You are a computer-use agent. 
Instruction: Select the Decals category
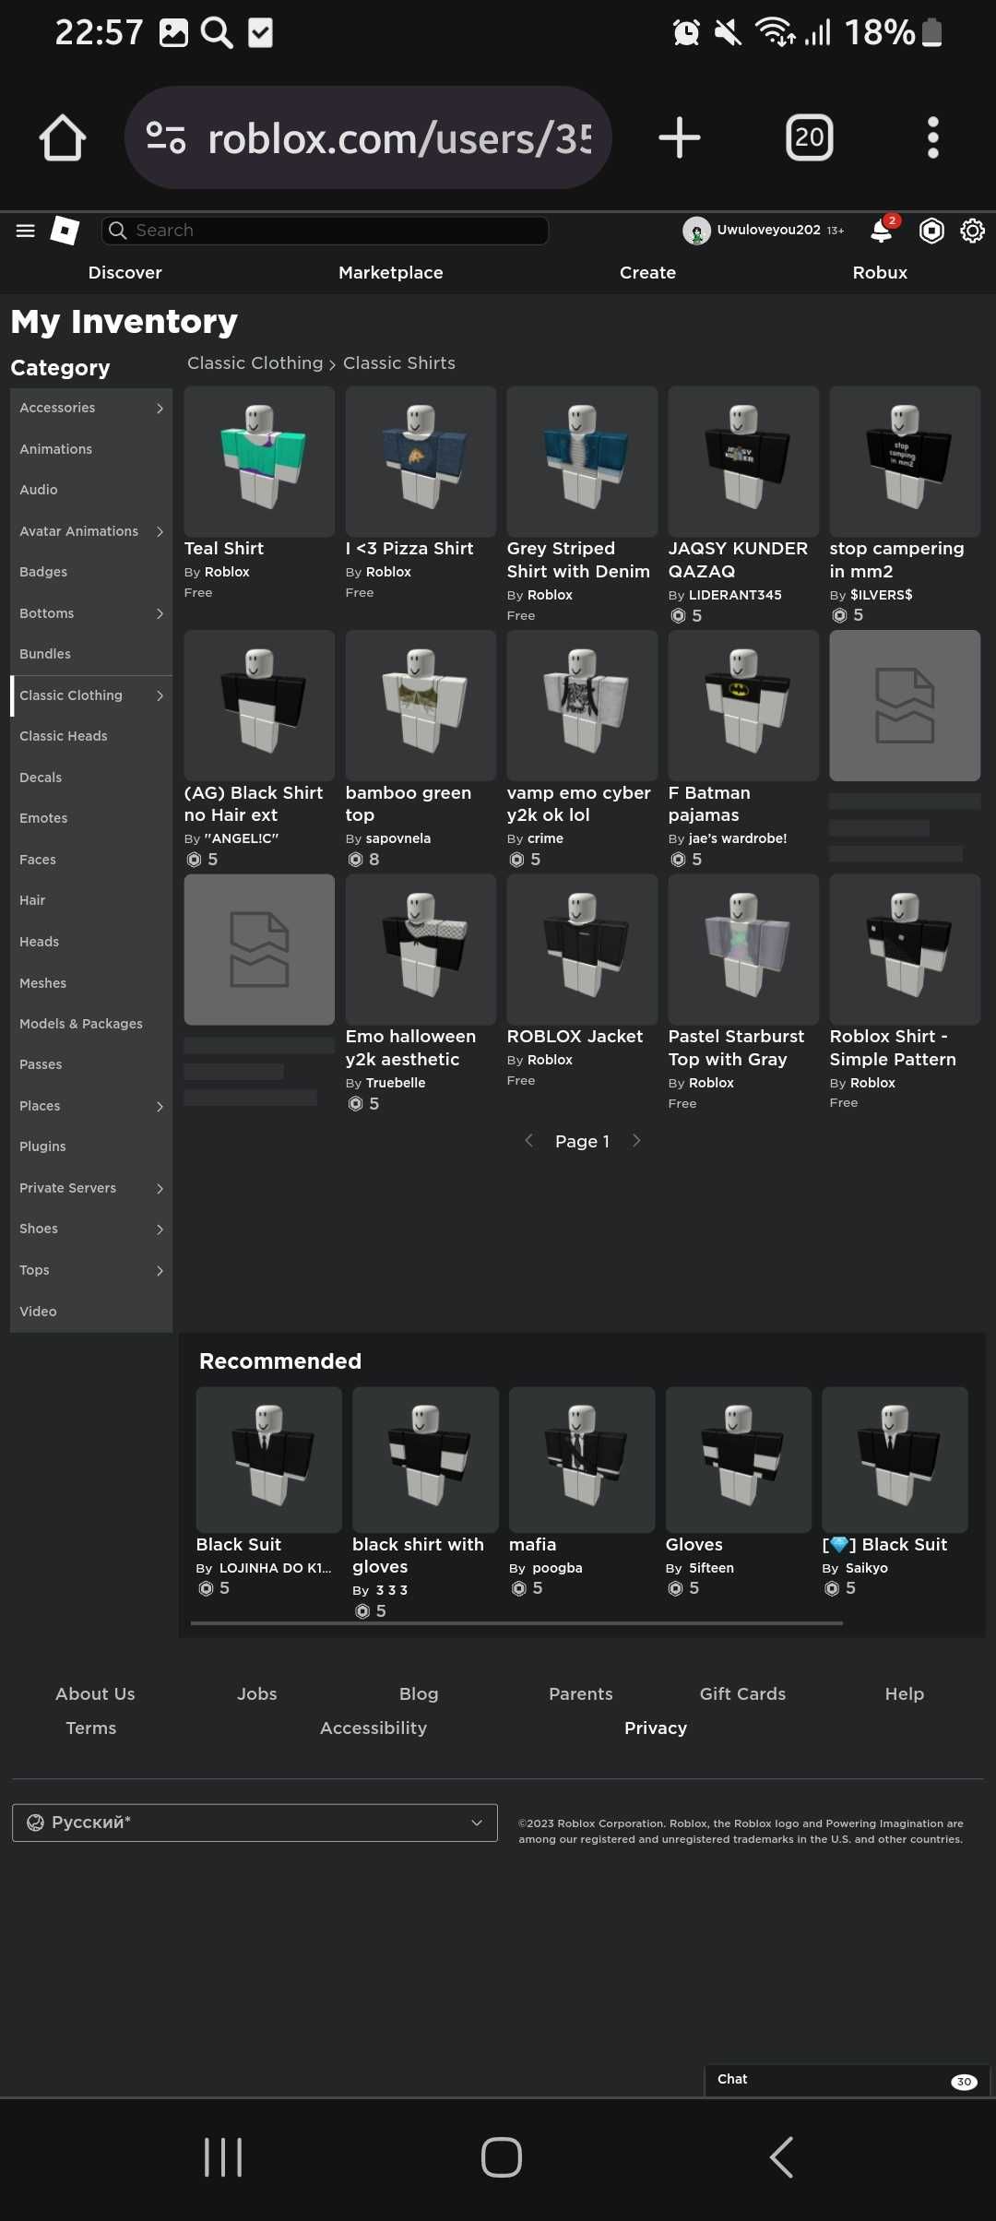tap(91, 778)
